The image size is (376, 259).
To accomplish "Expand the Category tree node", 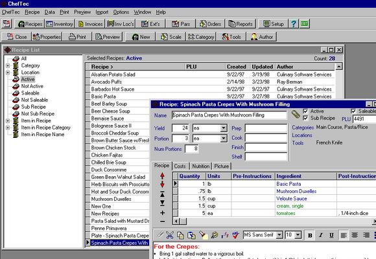I will pyautogui.click(x=8, y=65).
